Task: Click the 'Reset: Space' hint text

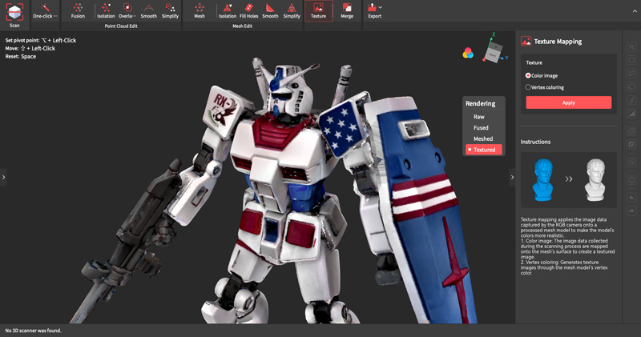Action: coord(21,56)
